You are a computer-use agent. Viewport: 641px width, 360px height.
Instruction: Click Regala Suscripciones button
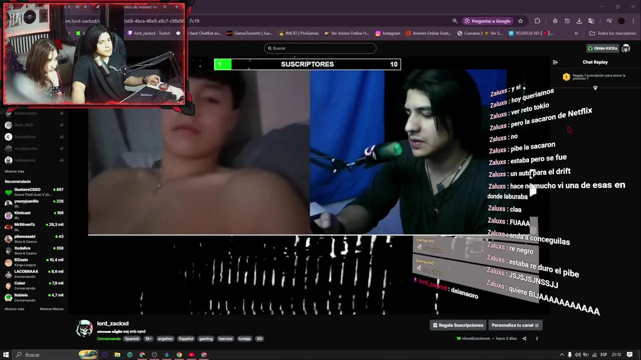458,325
